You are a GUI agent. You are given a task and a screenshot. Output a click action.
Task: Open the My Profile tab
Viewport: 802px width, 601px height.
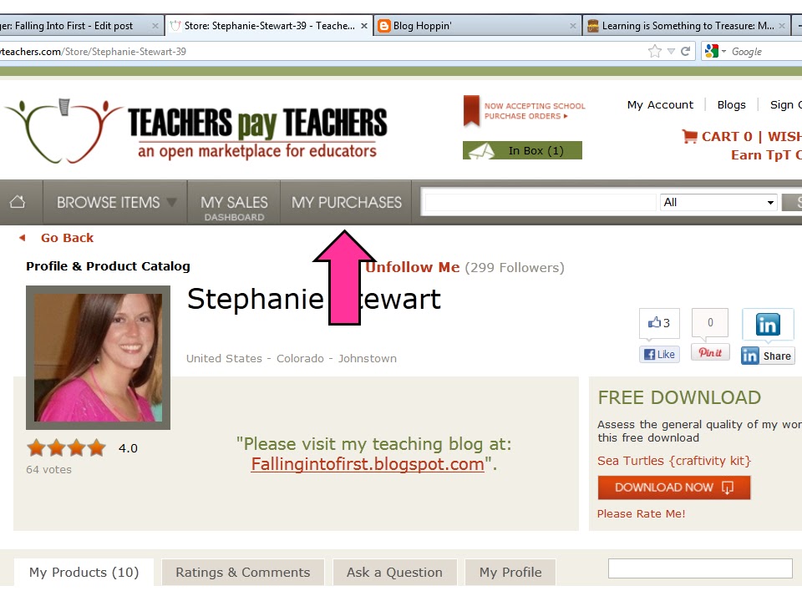510,573
